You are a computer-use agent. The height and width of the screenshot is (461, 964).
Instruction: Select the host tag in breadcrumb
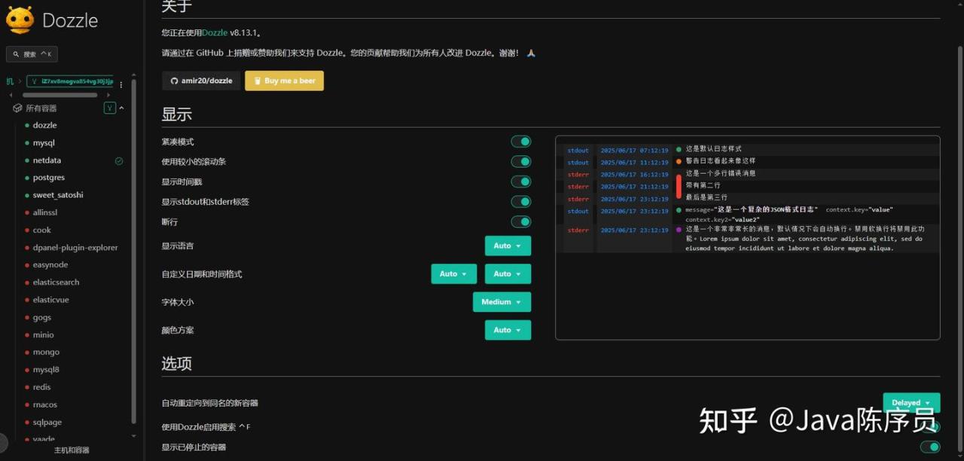(72, 81)
